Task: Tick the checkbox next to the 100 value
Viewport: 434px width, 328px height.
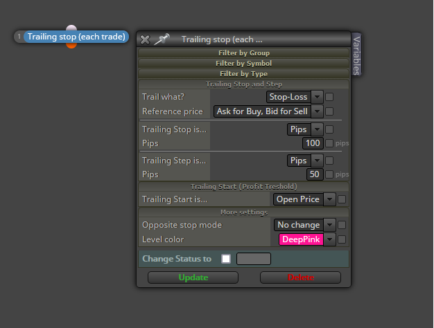Action: point(329,143)
